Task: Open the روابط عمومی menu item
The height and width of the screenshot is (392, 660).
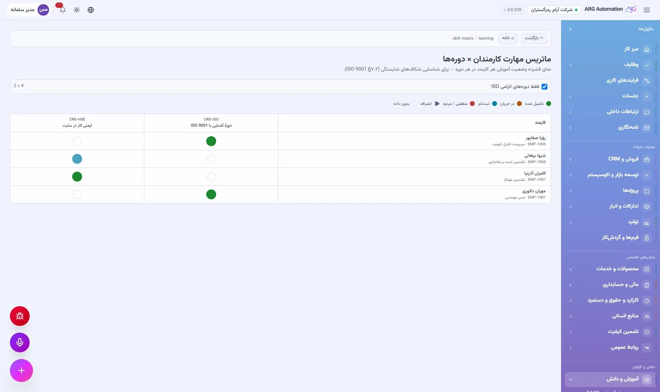Action: [x=610, y=348]
